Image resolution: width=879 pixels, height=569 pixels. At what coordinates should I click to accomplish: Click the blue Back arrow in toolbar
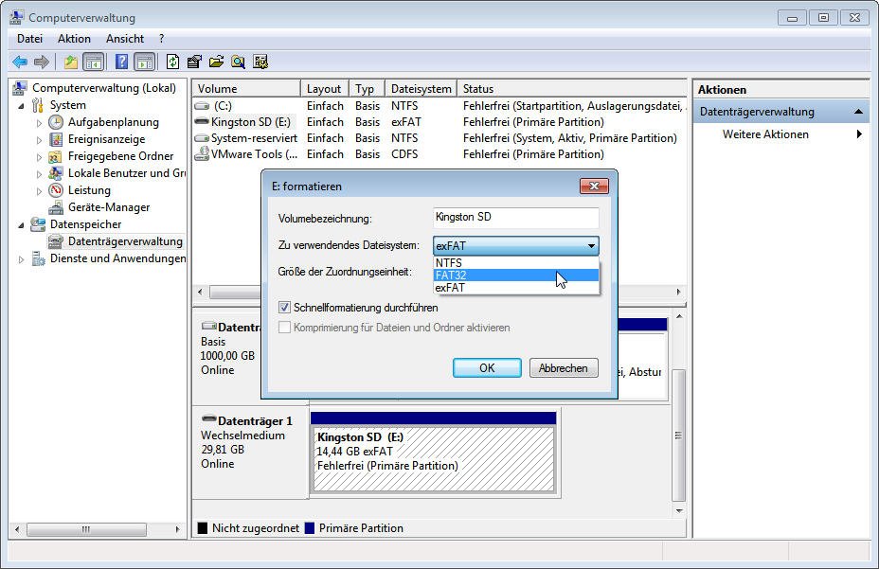coord(20,62)
